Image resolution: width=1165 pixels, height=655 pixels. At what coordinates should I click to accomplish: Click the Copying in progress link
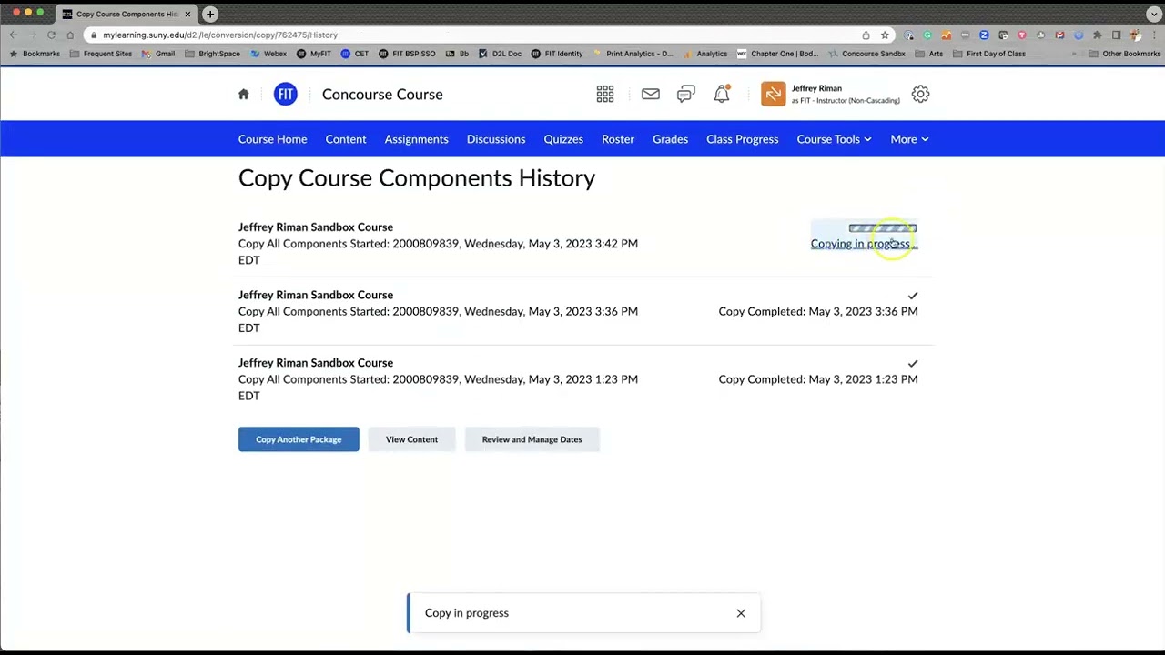(864, 244)
